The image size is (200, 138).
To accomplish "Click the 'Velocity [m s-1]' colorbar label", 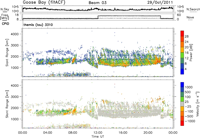I will pos(197,104).
